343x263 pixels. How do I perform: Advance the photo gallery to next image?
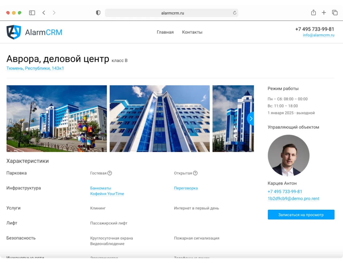click(251, 118)
